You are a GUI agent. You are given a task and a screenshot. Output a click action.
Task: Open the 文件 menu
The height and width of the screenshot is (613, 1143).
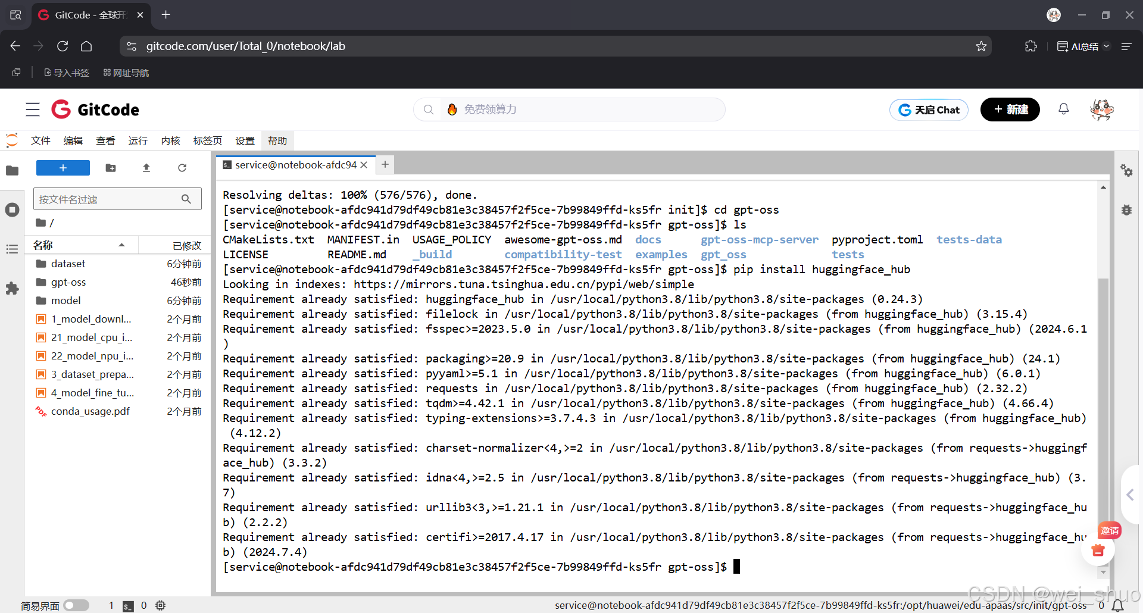[x=40, y=140]
